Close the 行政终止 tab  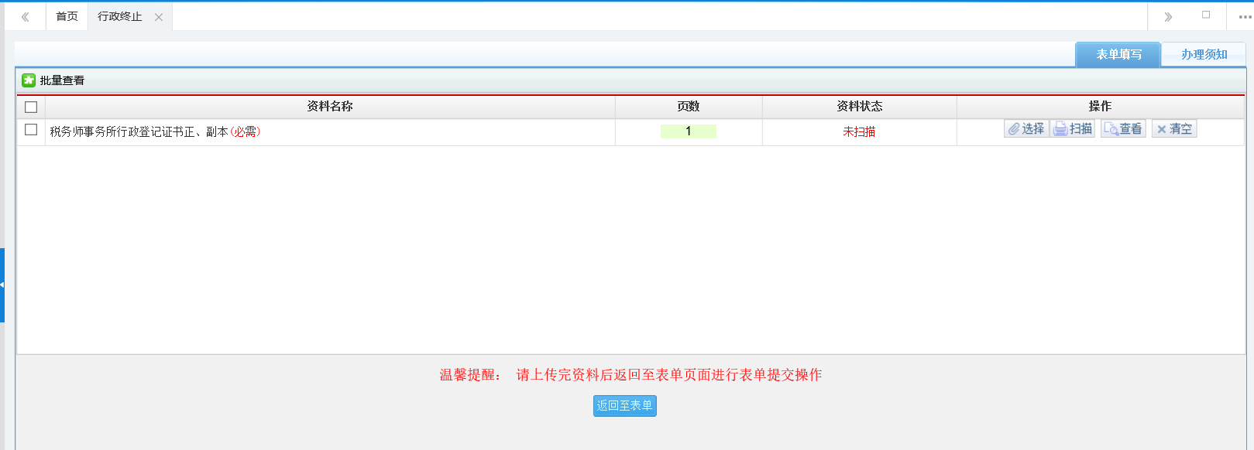tap(159, 17)
